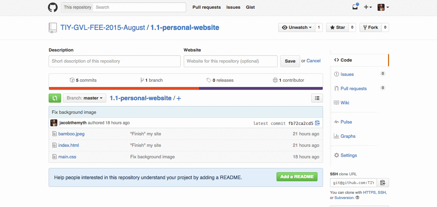View the 5 commits history
This screenshot has height=207, width=437.
point(83,80)
